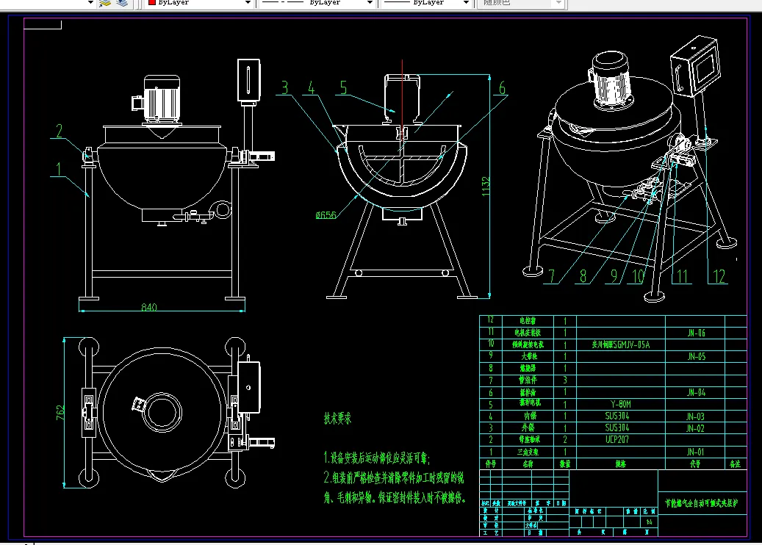This screenshot has height=545, width=762.
Task: Select the 技术要求 heading text
Action: click(x=337, y=418)
